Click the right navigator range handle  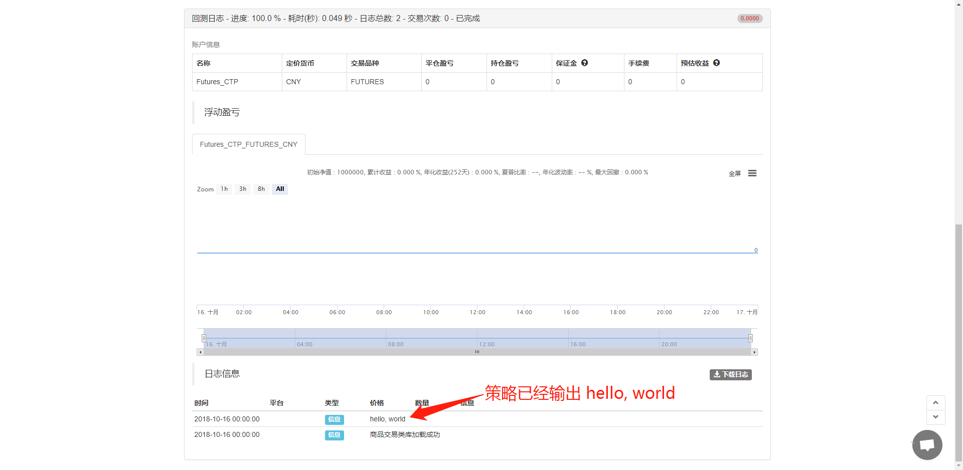tap(750, 338)
